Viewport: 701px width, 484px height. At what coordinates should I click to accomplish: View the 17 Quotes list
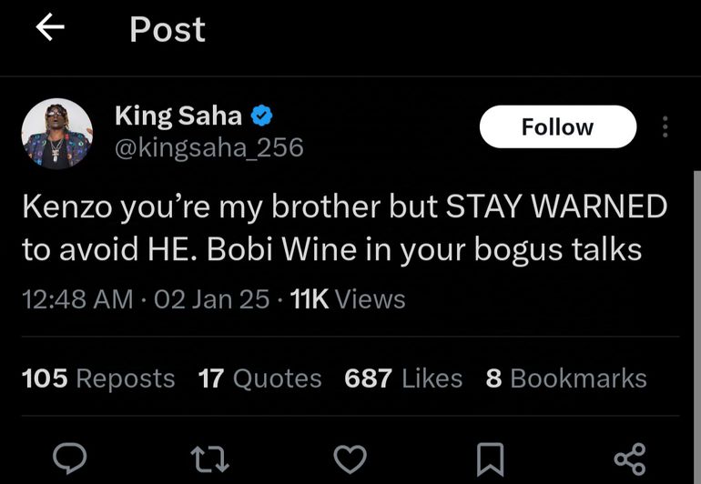(259, 378)
